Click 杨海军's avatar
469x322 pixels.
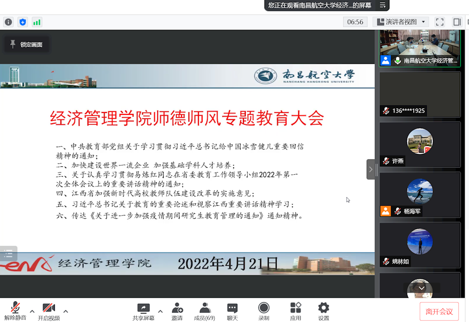[x=420, y=191]
